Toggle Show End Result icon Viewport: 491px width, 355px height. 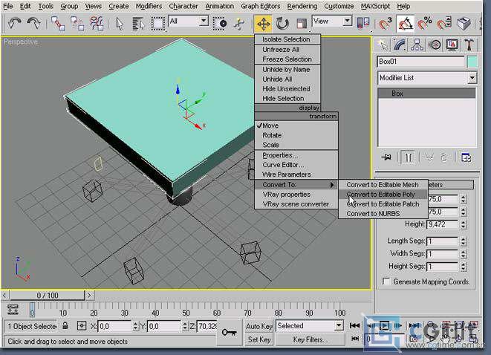(408, 157)
